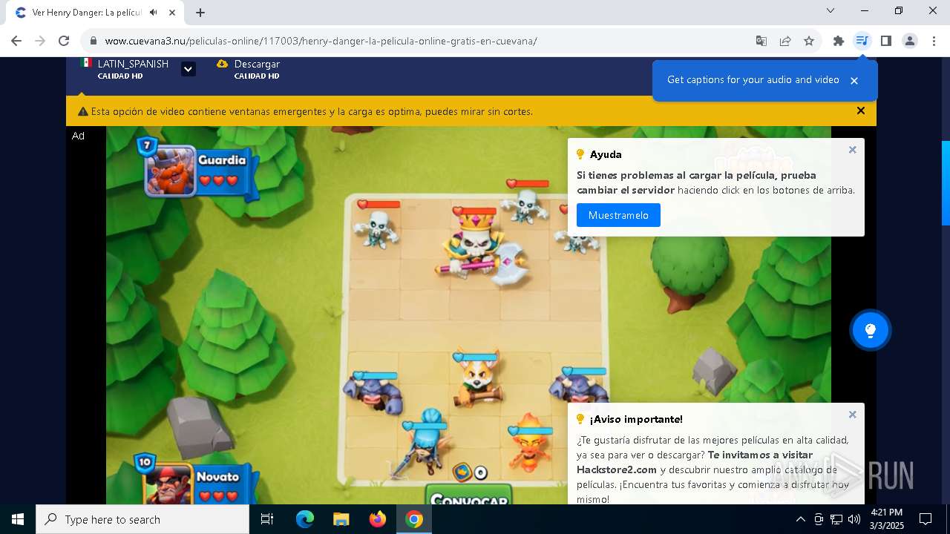
Task: Click the Convocar button in game ad
Action: click(x=469, y=497)
